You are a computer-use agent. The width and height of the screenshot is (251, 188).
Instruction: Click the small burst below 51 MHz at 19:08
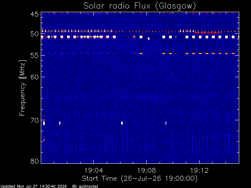[x=149, y=38]
